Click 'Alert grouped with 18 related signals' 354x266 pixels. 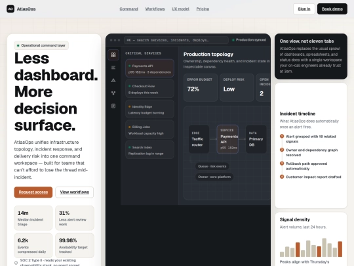tap(311, 139)
